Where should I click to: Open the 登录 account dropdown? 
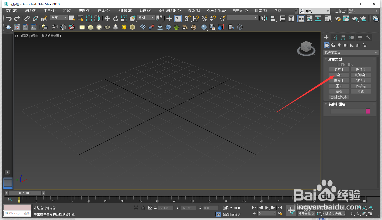pyautogui.click(x=315, y=11)
